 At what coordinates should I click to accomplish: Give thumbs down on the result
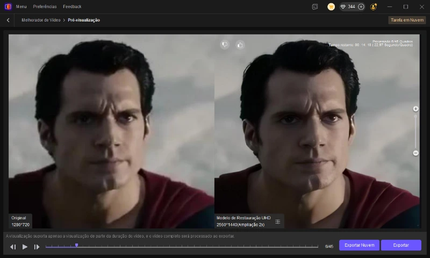[x=225, y=45]
